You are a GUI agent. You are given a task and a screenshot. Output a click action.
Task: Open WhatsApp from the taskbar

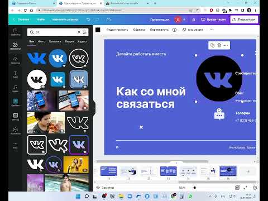pyautogui.click(x=190, y=196)
